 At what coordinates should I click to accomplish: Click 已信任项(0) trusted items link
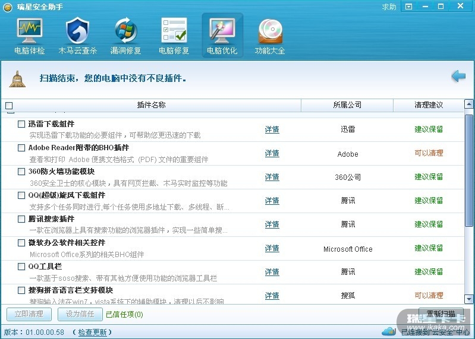(124, 315)
